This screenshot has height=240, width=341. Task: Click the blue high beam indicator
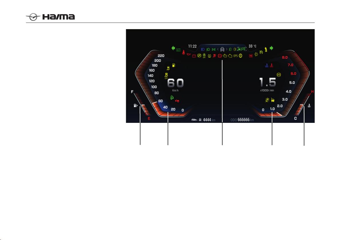coord(203,49)
